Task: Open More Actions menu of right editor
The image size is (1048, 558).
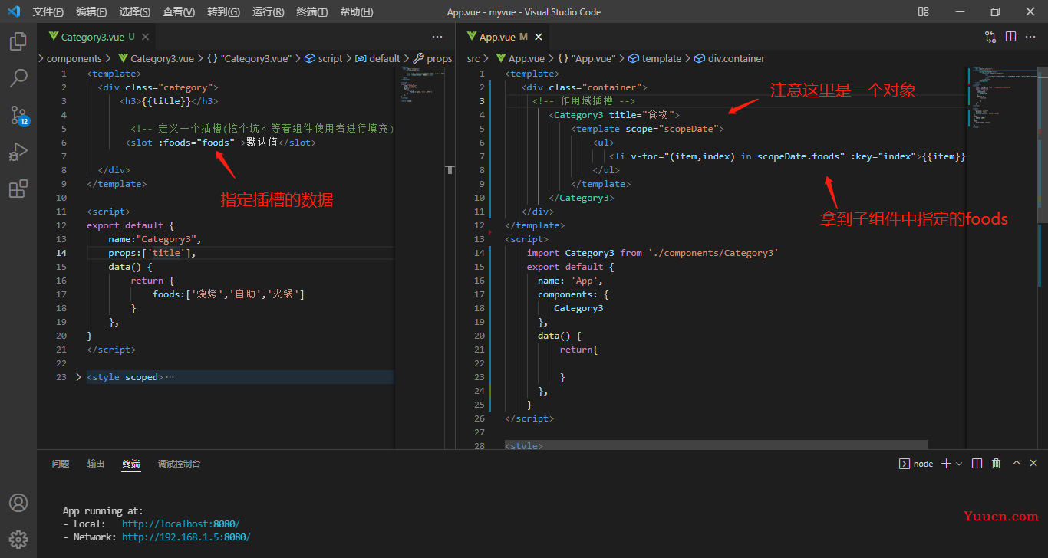Action: coord(1031,37)
